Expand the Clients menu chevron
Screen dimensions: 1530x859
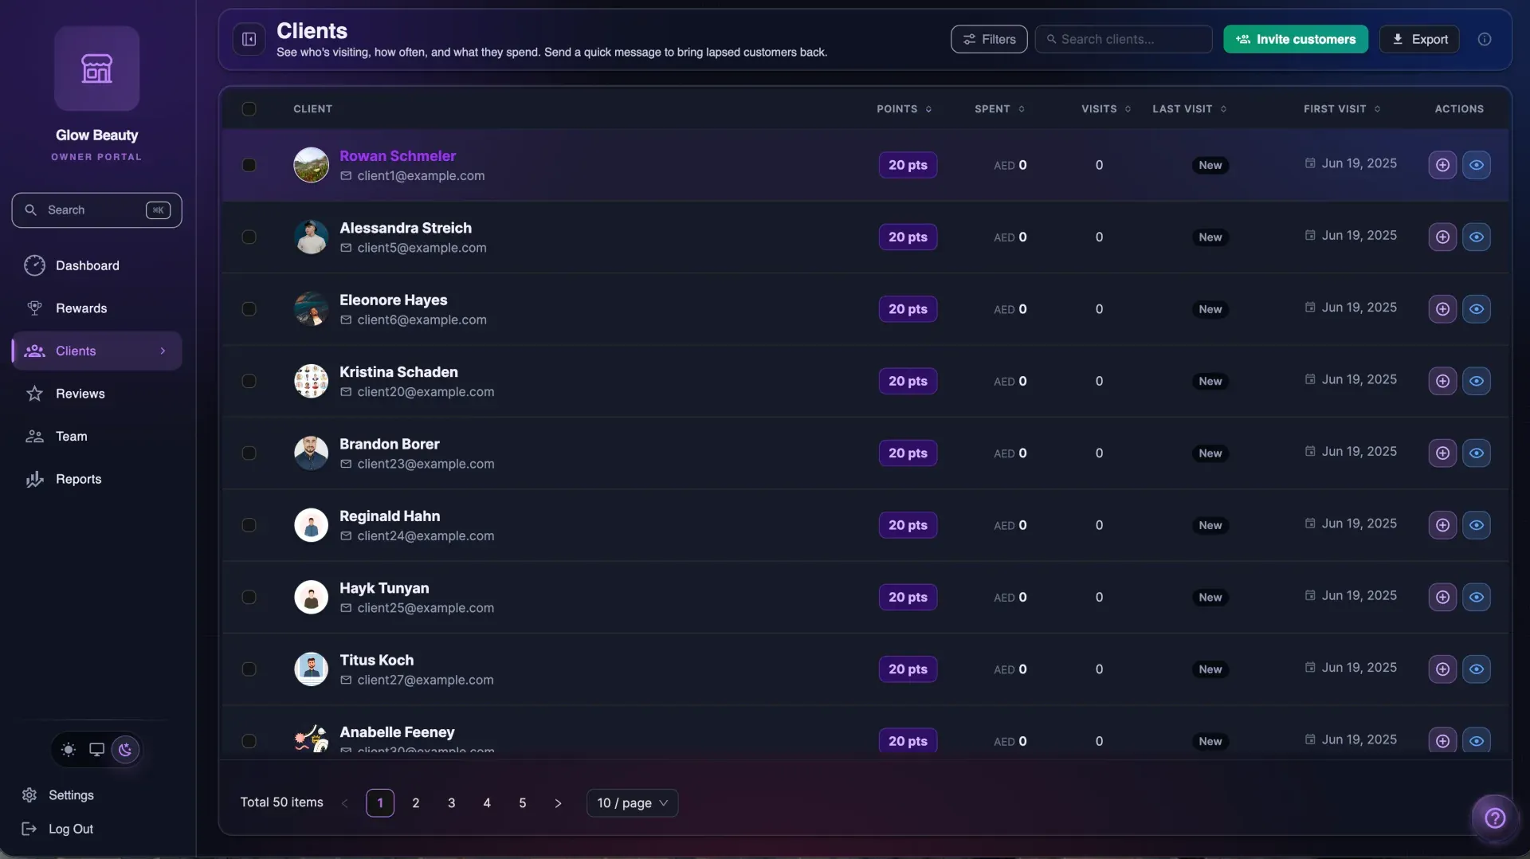(163, 351)
